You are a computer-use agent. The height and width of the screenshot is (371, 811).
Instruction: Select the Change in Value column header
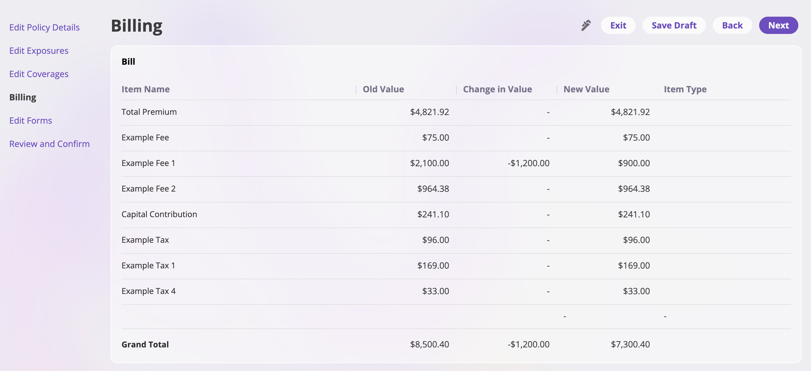click(497, 89)
